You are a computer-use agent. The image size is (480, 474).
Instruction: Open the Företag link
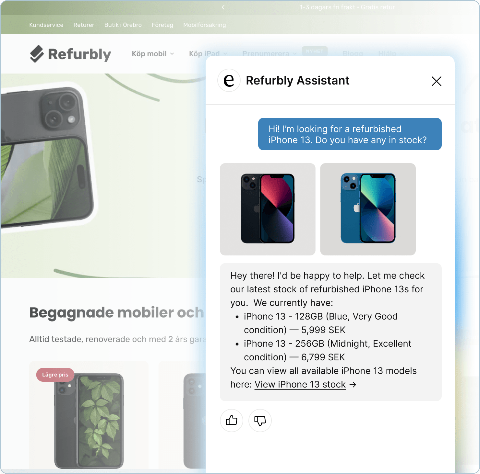[162, 25]
